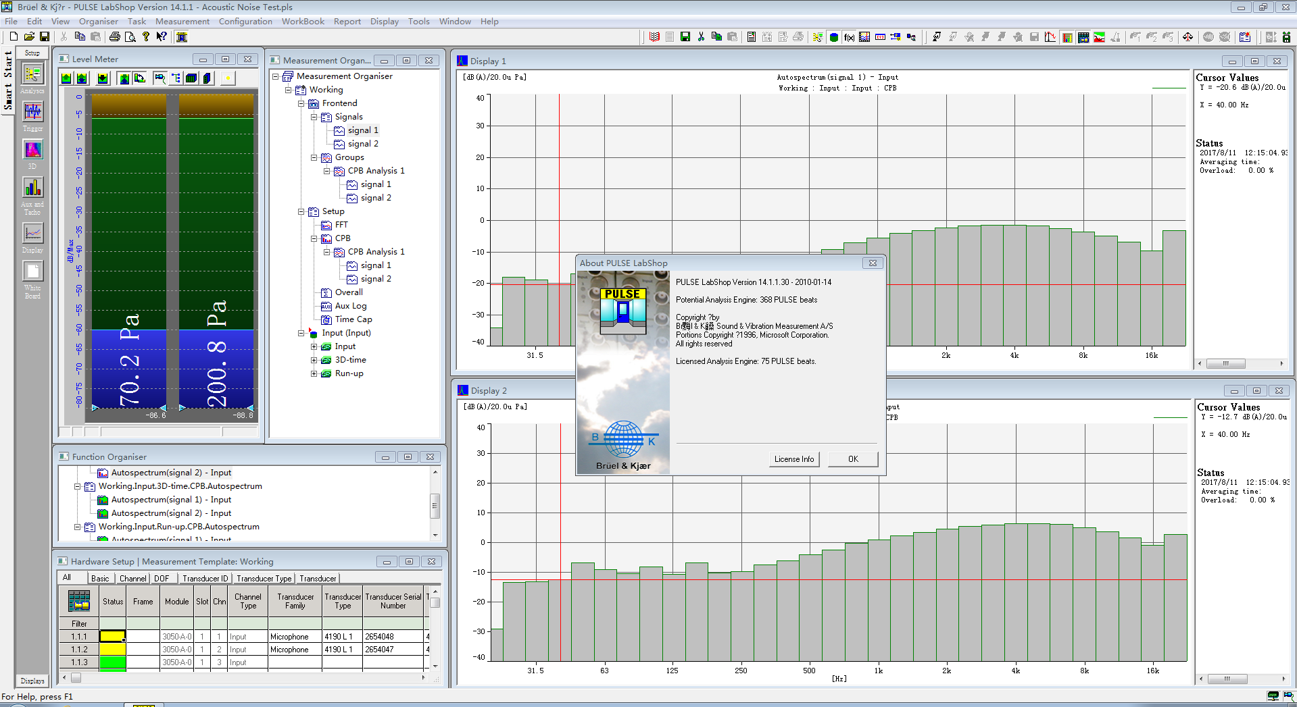
Task: Collapse the Working node in Measurement Organiser
Action: pos(288,90)
